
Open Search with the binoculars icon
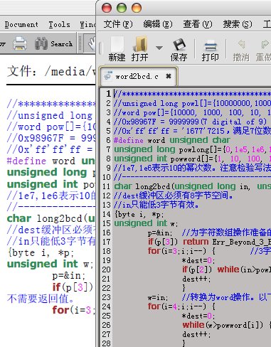[41, 43]
